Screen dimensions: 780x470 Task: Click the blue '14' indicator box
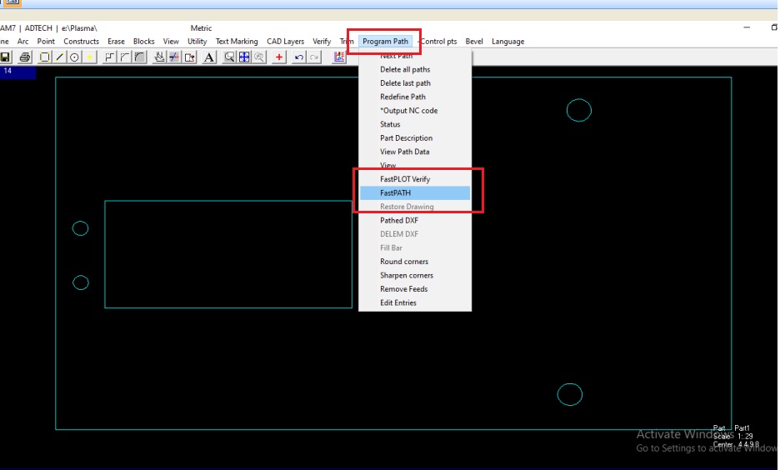tap(17, 72)
